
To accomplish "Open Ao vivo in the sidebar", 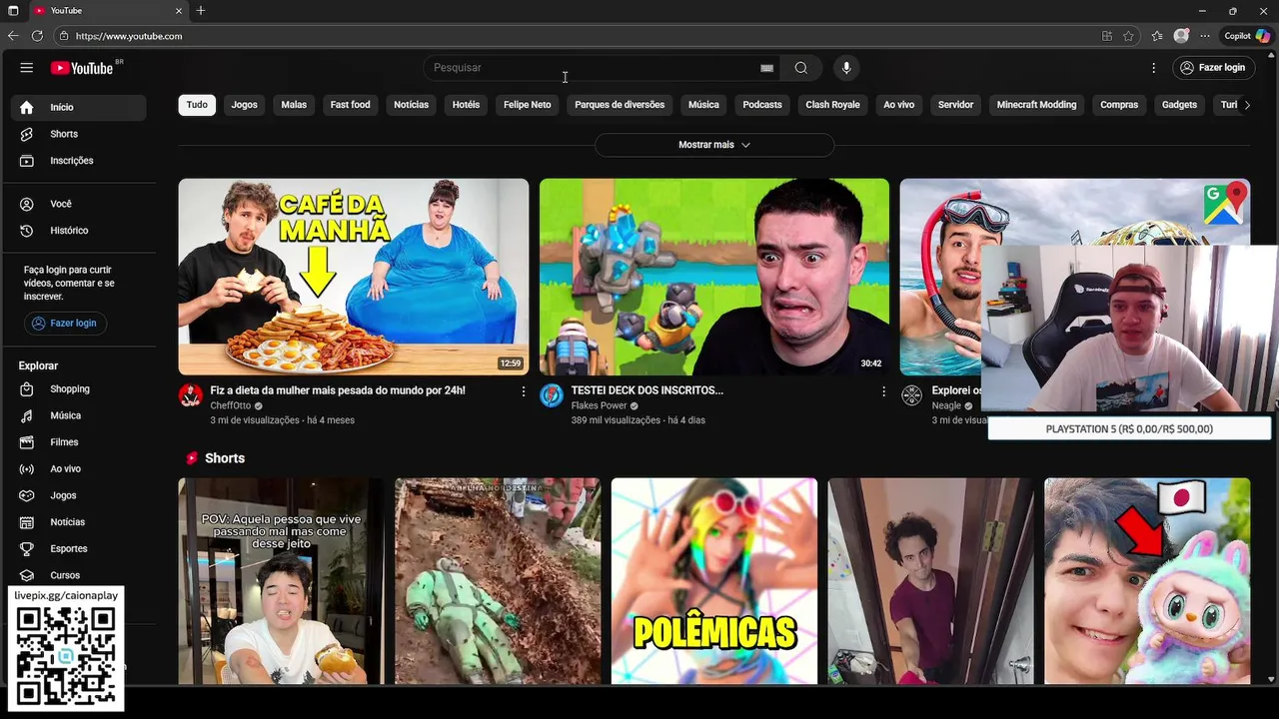I will coord(78,469).
